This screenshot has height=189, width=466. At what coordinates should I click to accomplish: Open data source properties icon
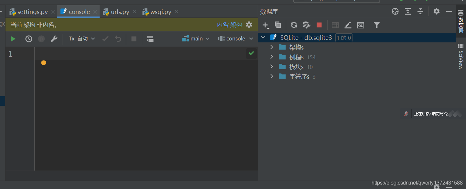coord(307,25)
